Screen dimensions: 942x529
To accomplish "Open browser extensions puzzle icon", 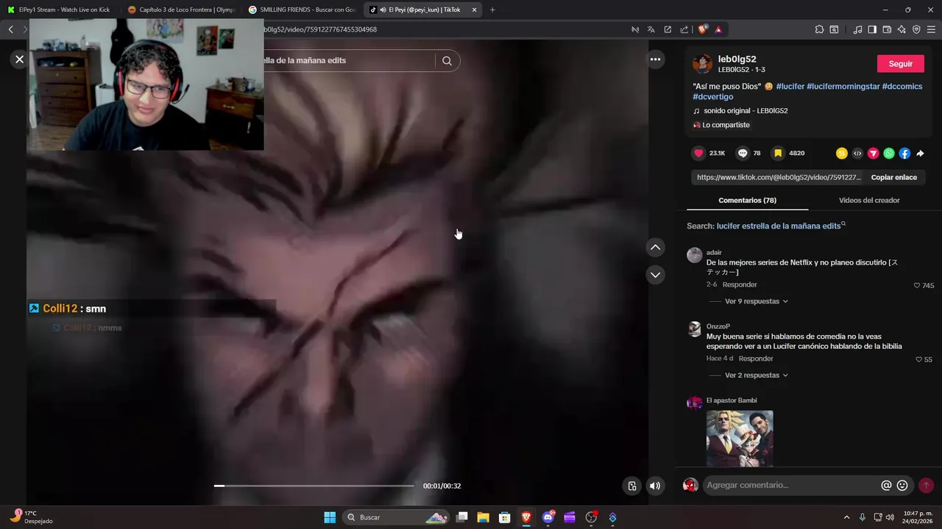I will point(819,29).
